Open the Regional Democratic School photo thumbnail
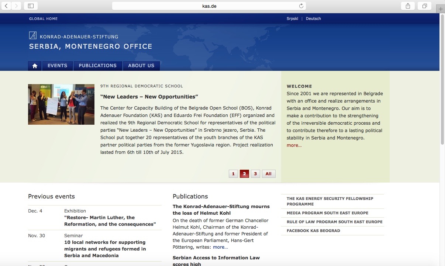Viewport: 445px width, 266px height. pyautogui.click(x=61, y=104)
